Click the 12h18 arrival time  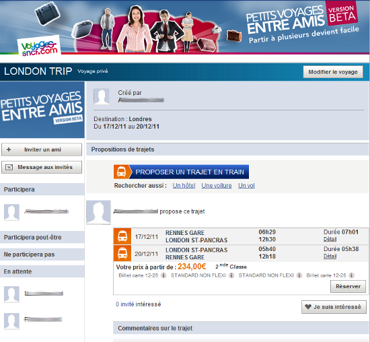(x=267, y=256)
